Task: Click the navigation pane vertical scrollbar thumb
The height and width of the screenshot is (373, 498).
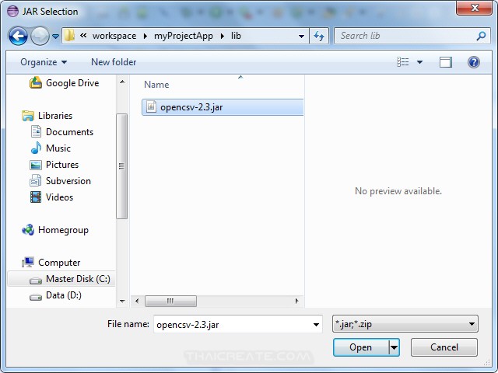Action: coord(121,166)
